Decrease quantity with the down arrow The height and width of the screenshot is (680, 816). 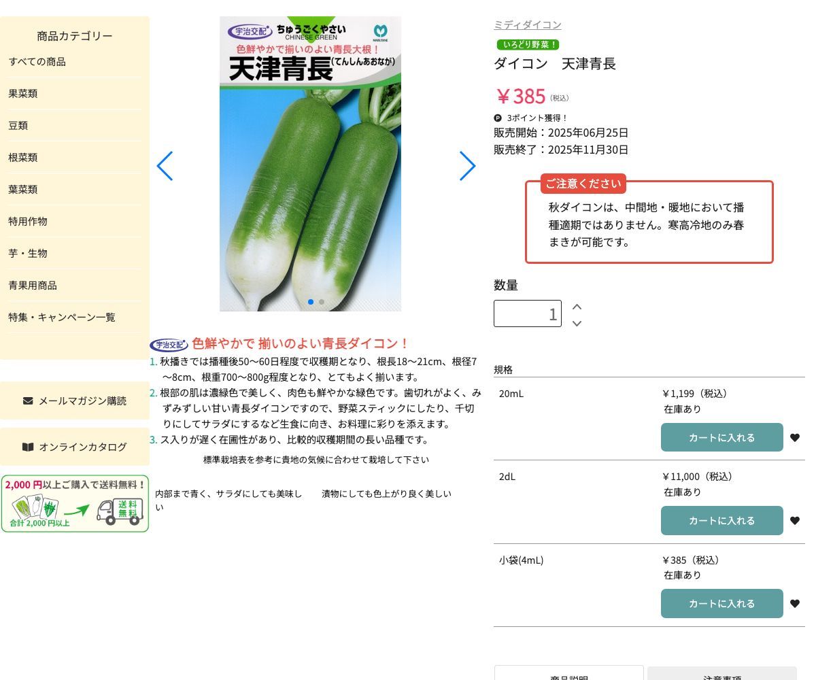point(577,324)
